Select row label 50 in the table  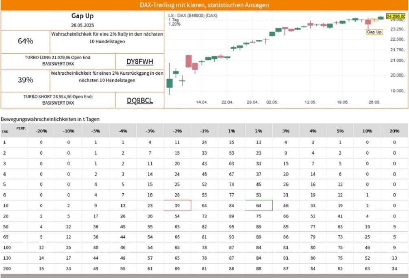coord(5,227)
